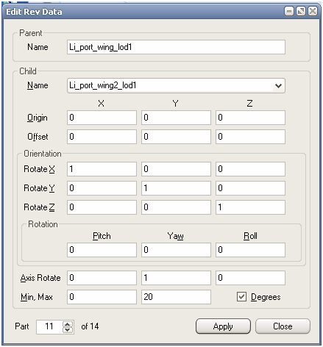Image resolution: width=323 pixels, height=347 pixels.
Task: Click the Axis Rotate Y field
Action: 176,278
